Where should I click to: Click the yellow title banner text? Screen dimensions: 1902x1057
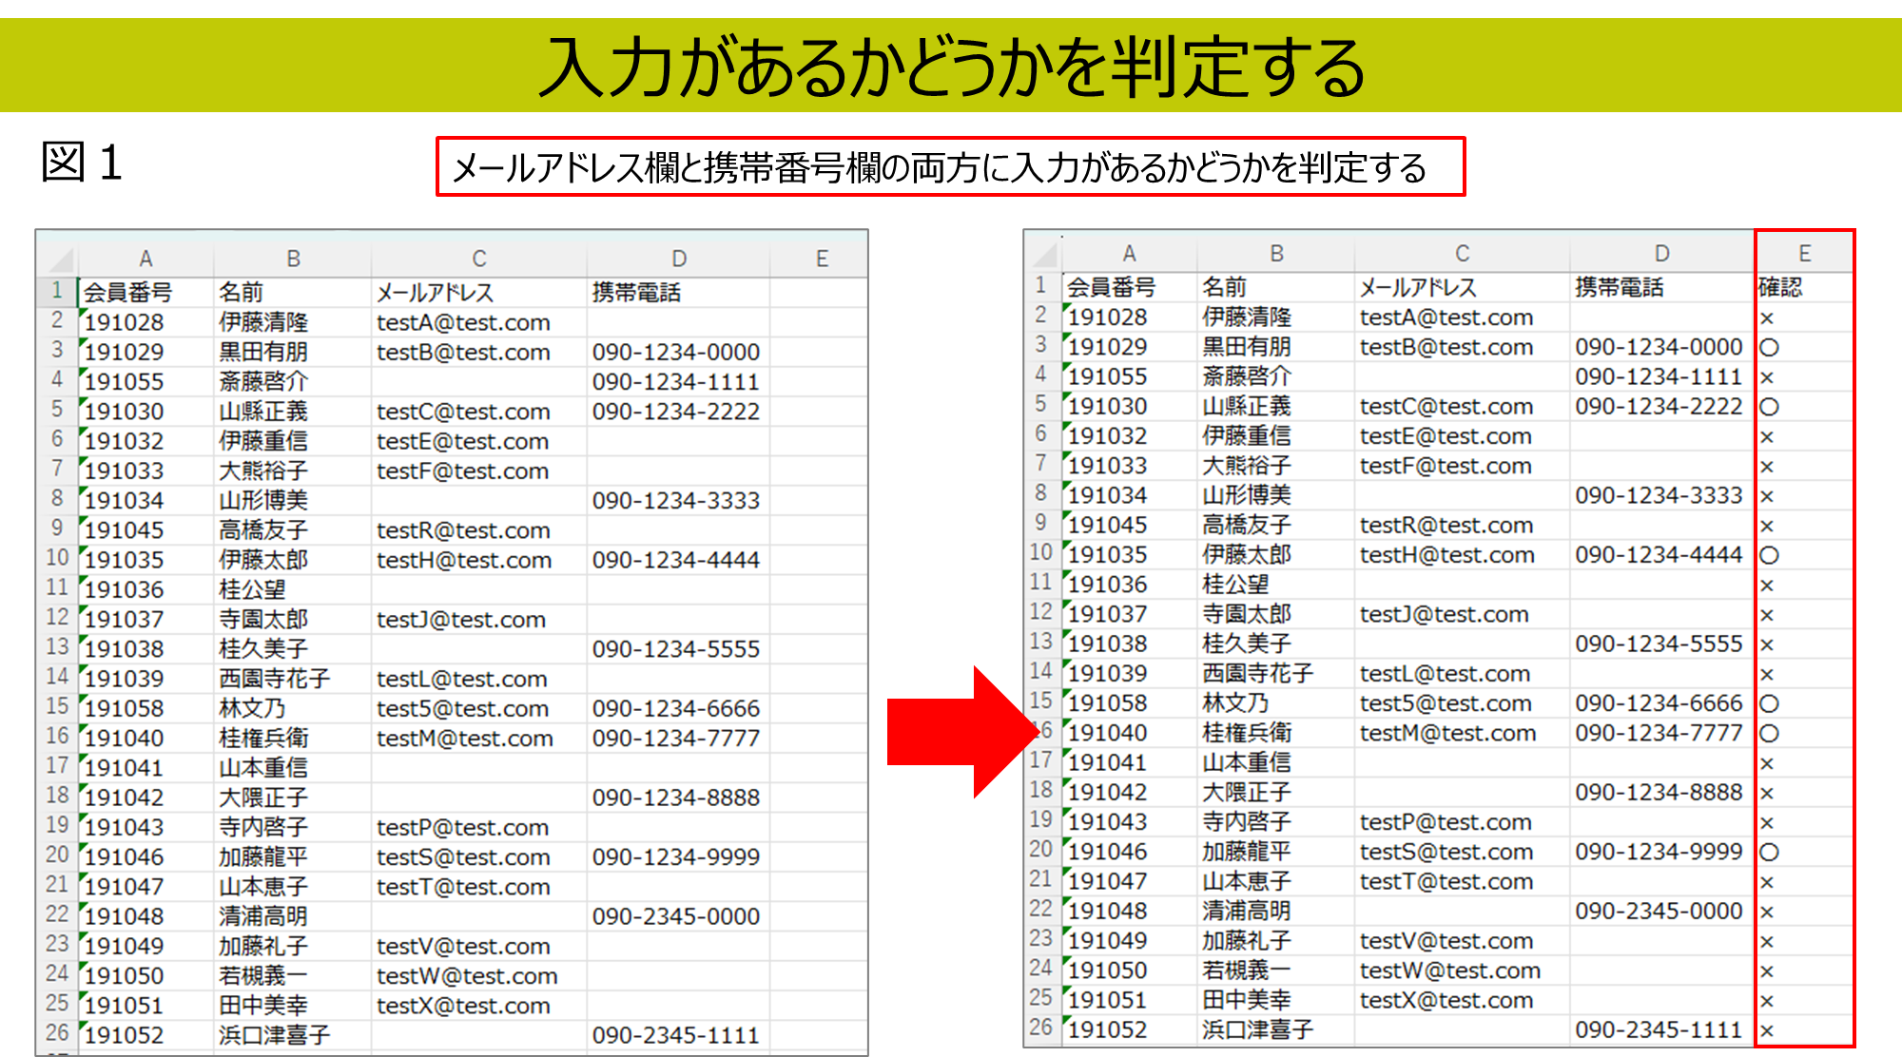coord(951,67)
